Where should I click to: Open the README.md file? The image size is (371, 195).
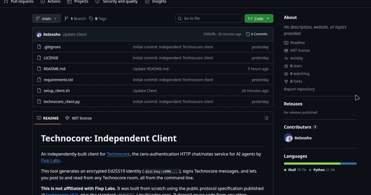click(x=54, y=69)
